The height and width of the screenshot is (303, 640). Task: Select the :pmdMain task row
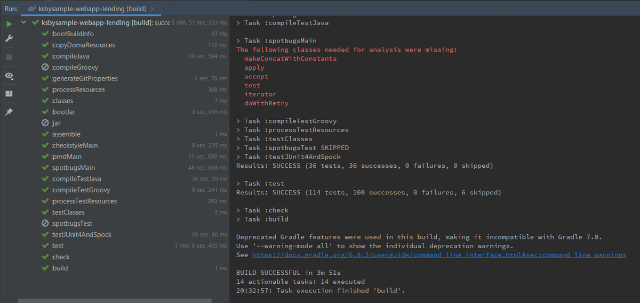tap(124, 157)
